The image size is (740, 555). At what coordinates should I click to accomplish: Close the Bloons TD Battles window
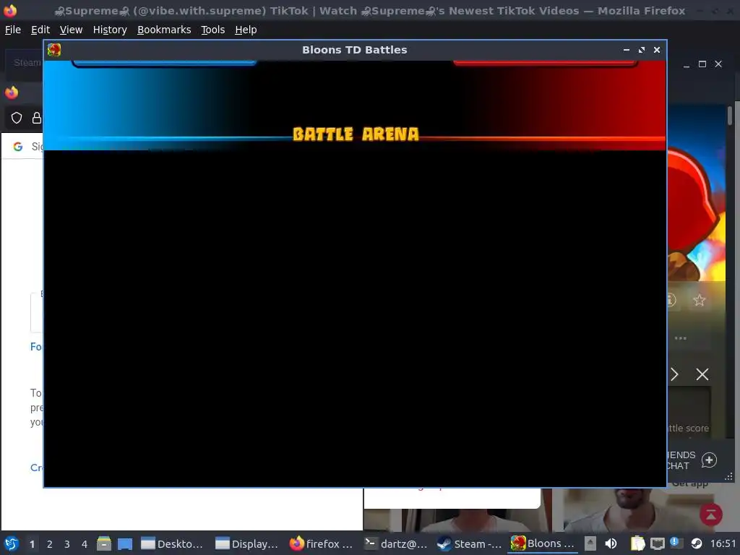coord(656,50)
